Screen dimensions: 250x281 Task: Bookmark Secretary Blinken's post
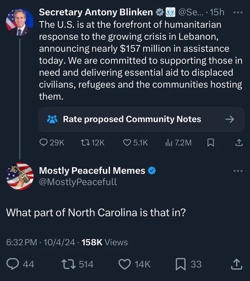click(x=211, y=143)
